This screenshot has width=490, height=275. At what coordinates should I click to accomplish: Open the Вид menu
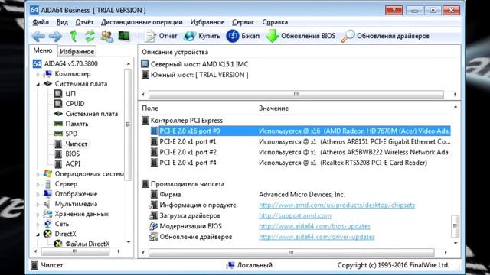click(62, 22)
